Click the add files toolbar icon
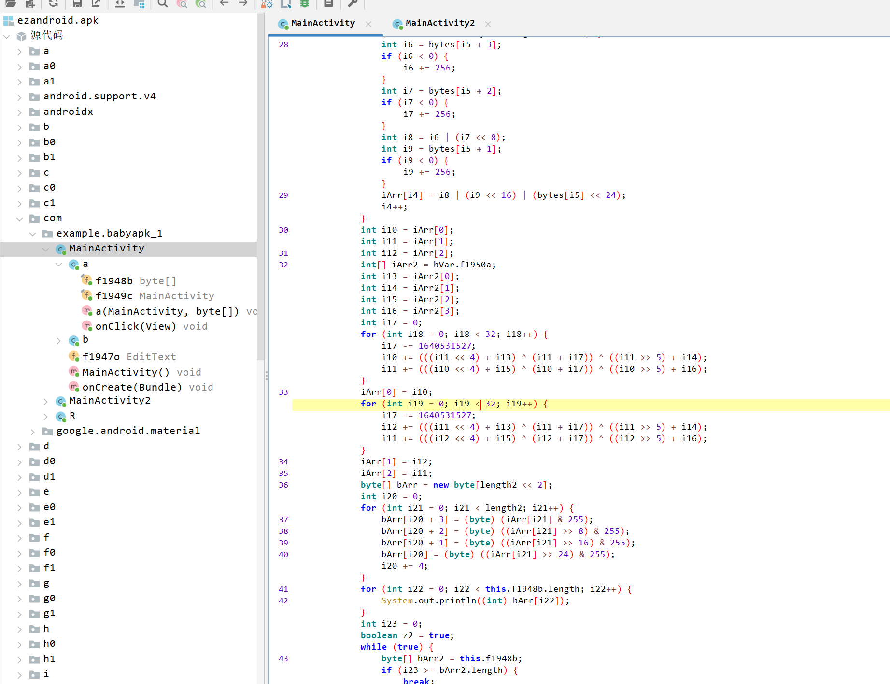The image size is (890, 684). point(30,3)
